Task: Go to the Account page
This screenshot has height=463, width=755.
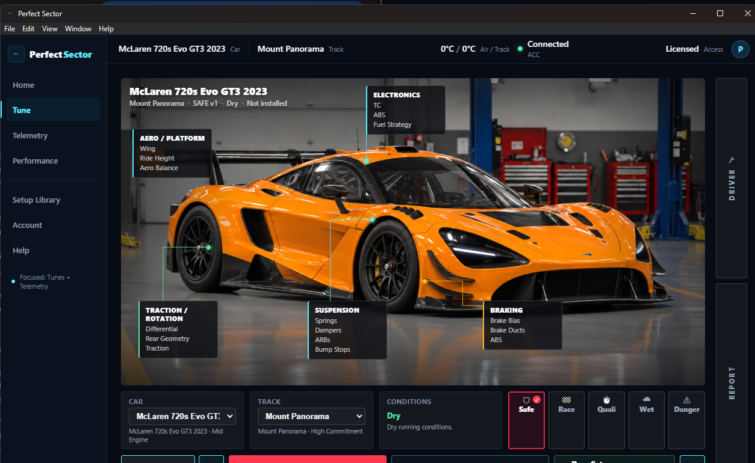Action: 53,225
